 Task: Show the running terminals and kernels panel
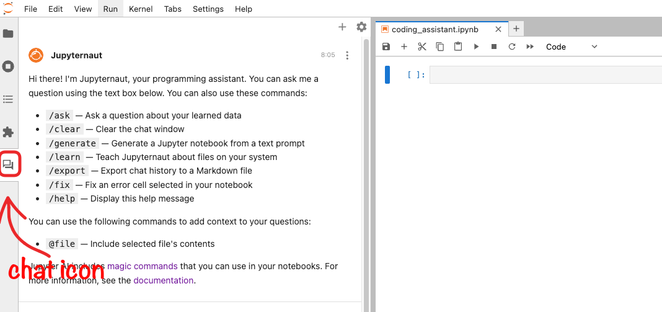point(9,66)
